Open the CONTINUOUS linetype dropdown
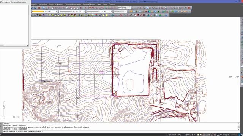 click(x=72, y=12)
